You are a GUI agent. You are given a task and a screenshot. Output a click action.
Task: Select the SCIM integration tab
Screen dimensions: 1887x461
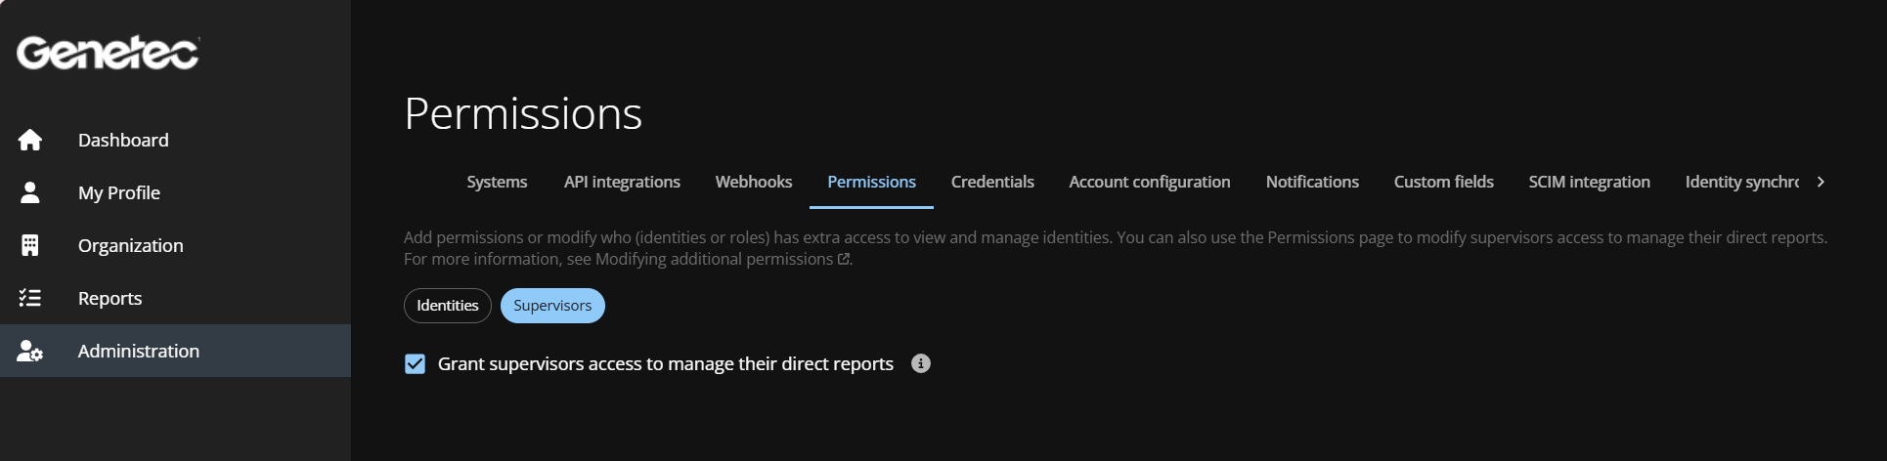pyautogui.click(x=1589, y=182)
